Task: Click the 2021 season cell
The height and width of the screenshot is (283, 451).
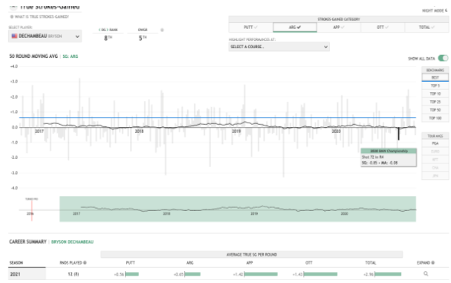Action: tap(27, 274)
